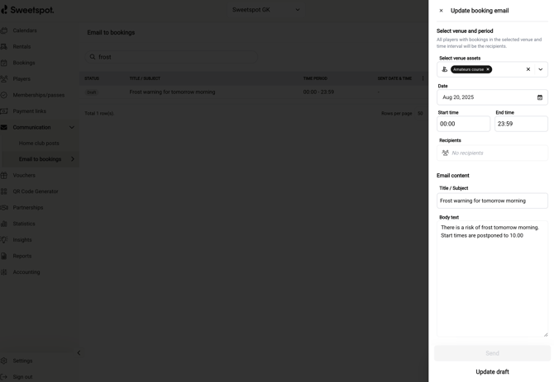Click the Insights lightbulb icon
This screenshot has width=554, height=382.
(x=4, y=240)
